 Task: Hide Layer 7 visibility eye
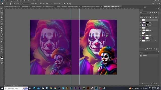(x=140, y=20)
